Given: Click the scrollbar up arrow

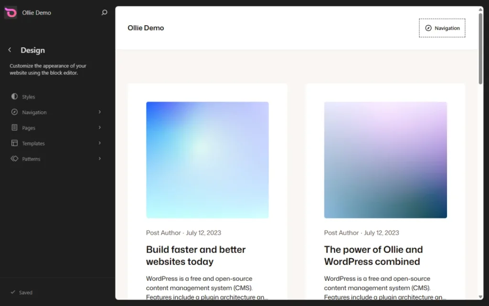Looking at the screenshot, I should pyautogui.click(x=480, y=10).
